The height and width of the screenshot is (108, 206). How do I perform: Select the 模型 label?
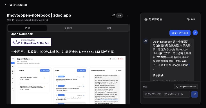click(145, 86)
